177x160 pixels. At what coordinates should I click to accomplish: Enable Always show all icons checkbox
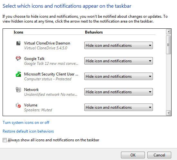[x=5, y=140]
